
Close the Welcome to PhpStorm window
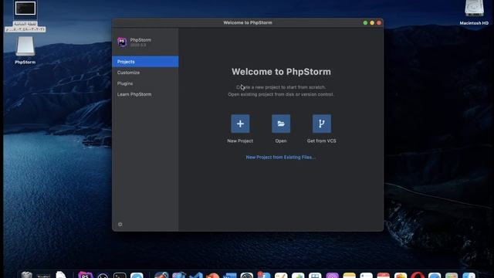pos(379,22)
